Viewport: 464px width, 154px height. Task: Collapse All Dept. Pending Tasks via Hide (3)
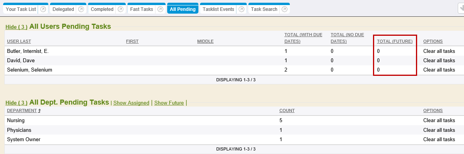tap(16, 103)
